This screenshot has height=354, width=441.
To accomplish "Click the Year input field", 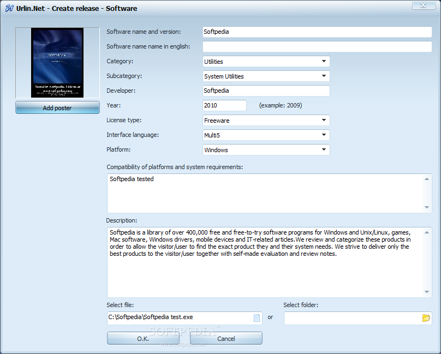I will click(x=224, y=105).
